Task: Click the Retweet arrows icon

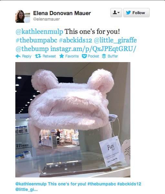Action: 38,56
